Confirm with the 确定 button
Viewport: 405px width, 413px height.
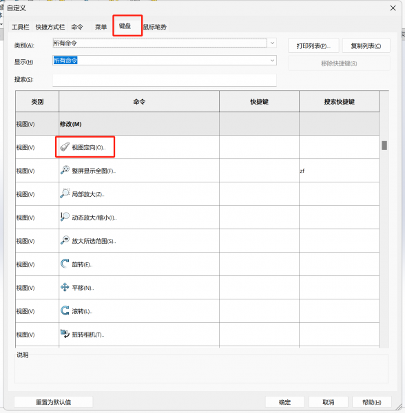pos(284,402)
